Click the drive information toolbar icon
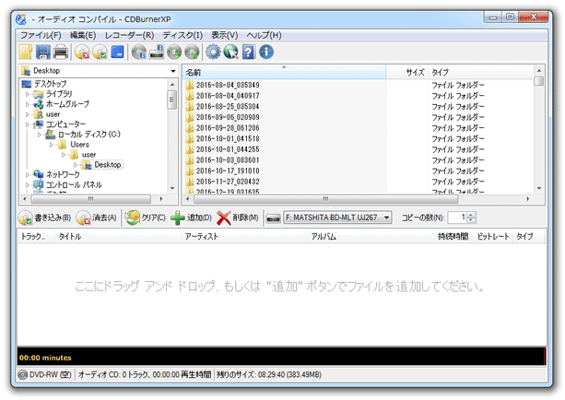The height and width of the screenshot is (400, 565). (x=157, y=52)
